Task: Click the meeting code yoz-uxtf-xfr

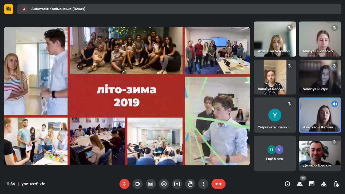Action: (x=33, y=184)
